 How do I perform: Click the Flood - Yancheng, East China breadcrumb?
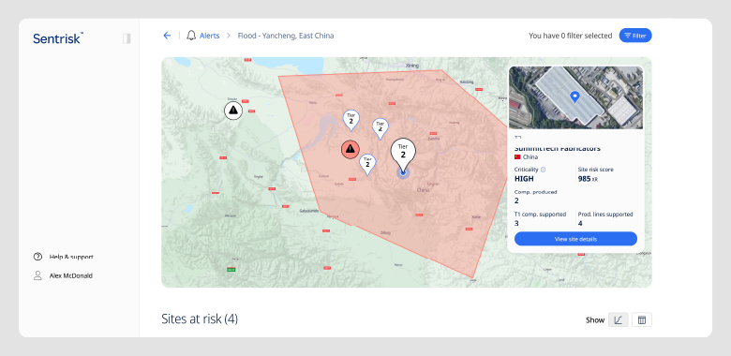point(286,36)
